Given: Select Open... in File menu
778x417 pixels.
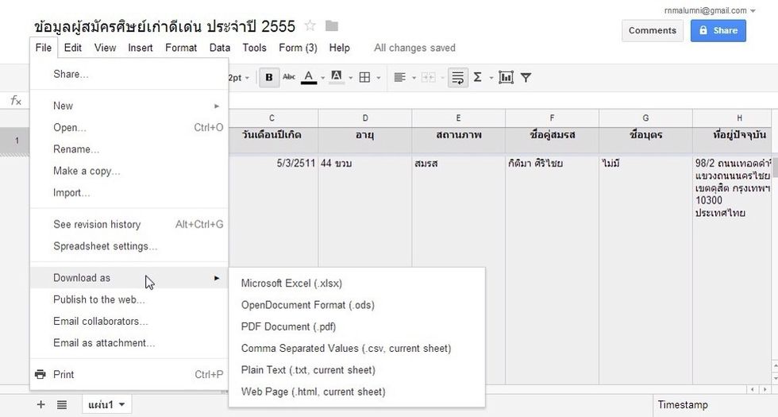Looking at the screenshot, I should point(129,128).
